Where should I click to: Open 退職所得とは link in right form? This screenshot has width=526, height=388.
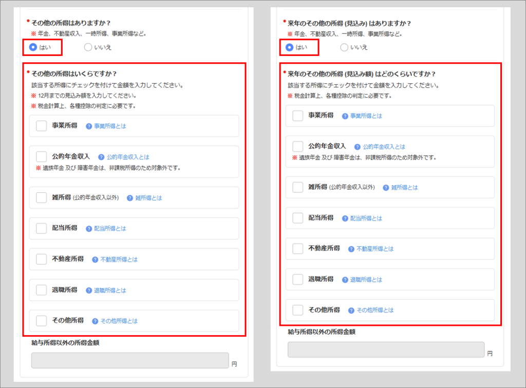366,280
